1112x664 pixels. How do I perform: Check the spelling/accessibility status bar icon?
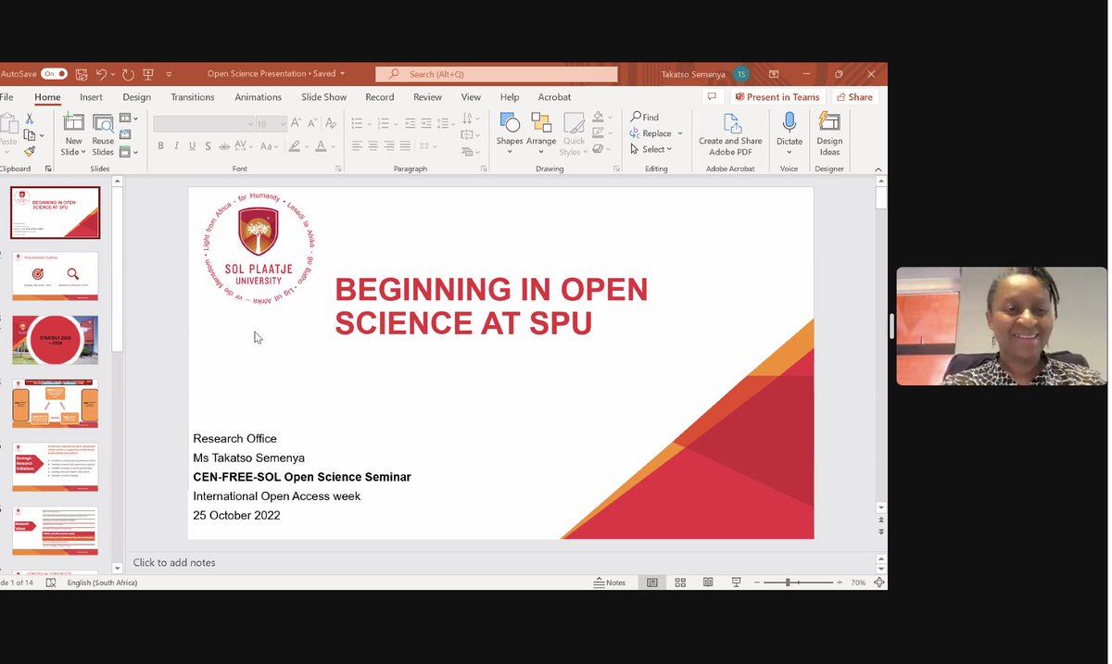click(x=51, y=583)
